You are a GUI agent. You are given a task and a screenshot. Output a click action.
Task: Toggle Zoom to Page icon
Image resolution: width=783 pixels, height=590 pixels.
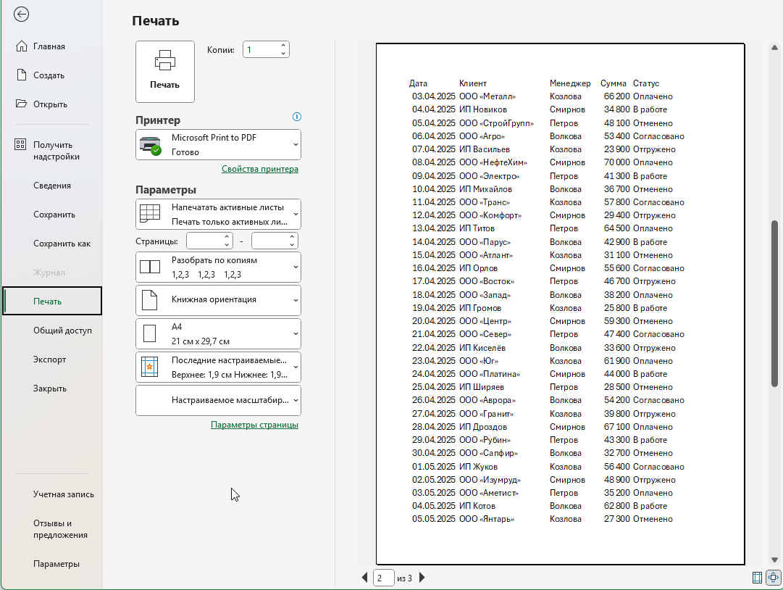(773, 578)
